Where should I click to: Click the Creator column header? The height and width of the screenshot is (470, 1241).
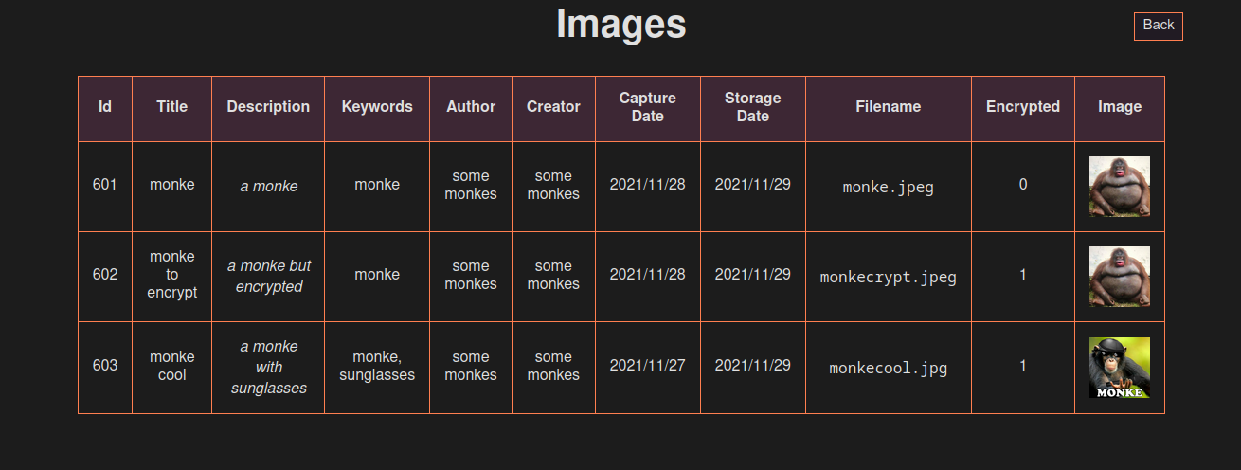coord(553,107)
